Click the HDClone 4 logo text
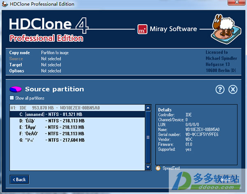 tap(49, 25)
